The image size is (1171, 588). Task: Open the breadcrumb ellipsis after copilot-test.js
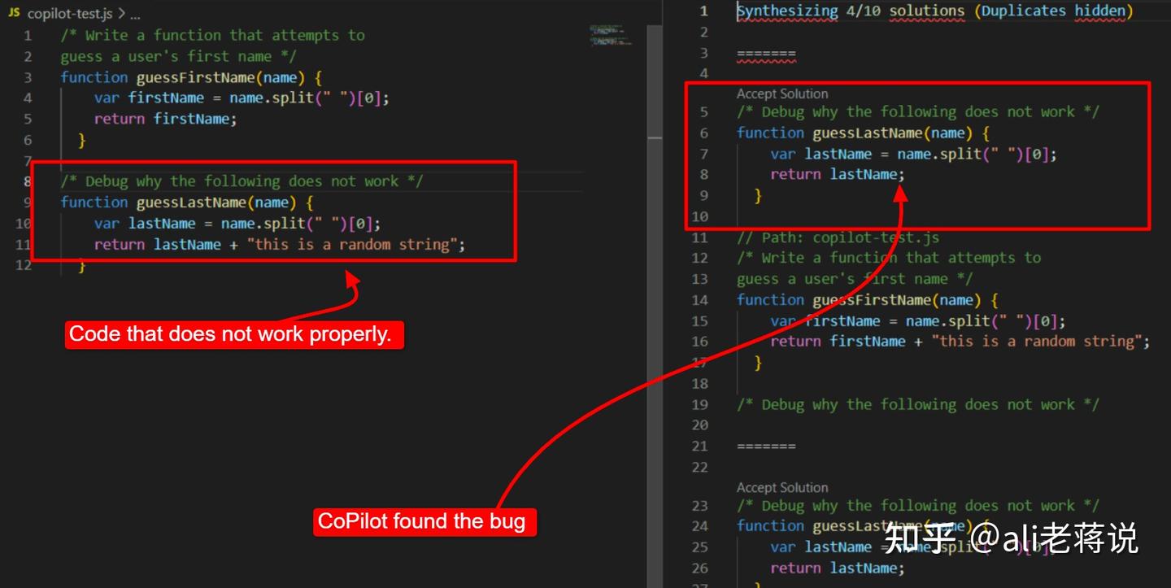pyautogui.click(x=135, y=15)
